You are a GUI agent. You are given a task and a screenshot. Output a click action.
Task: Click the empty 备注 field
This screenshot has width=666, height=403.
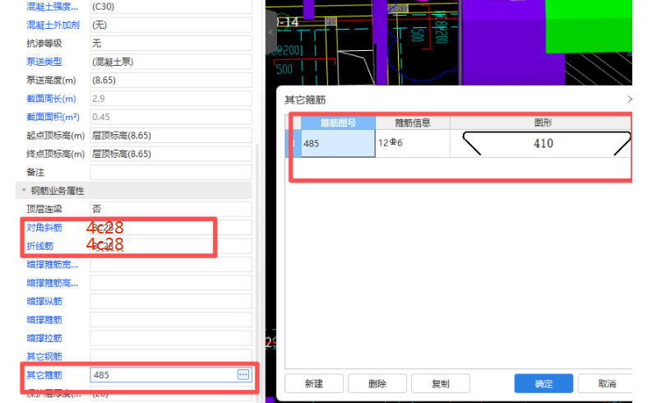(x=171, y=173)
